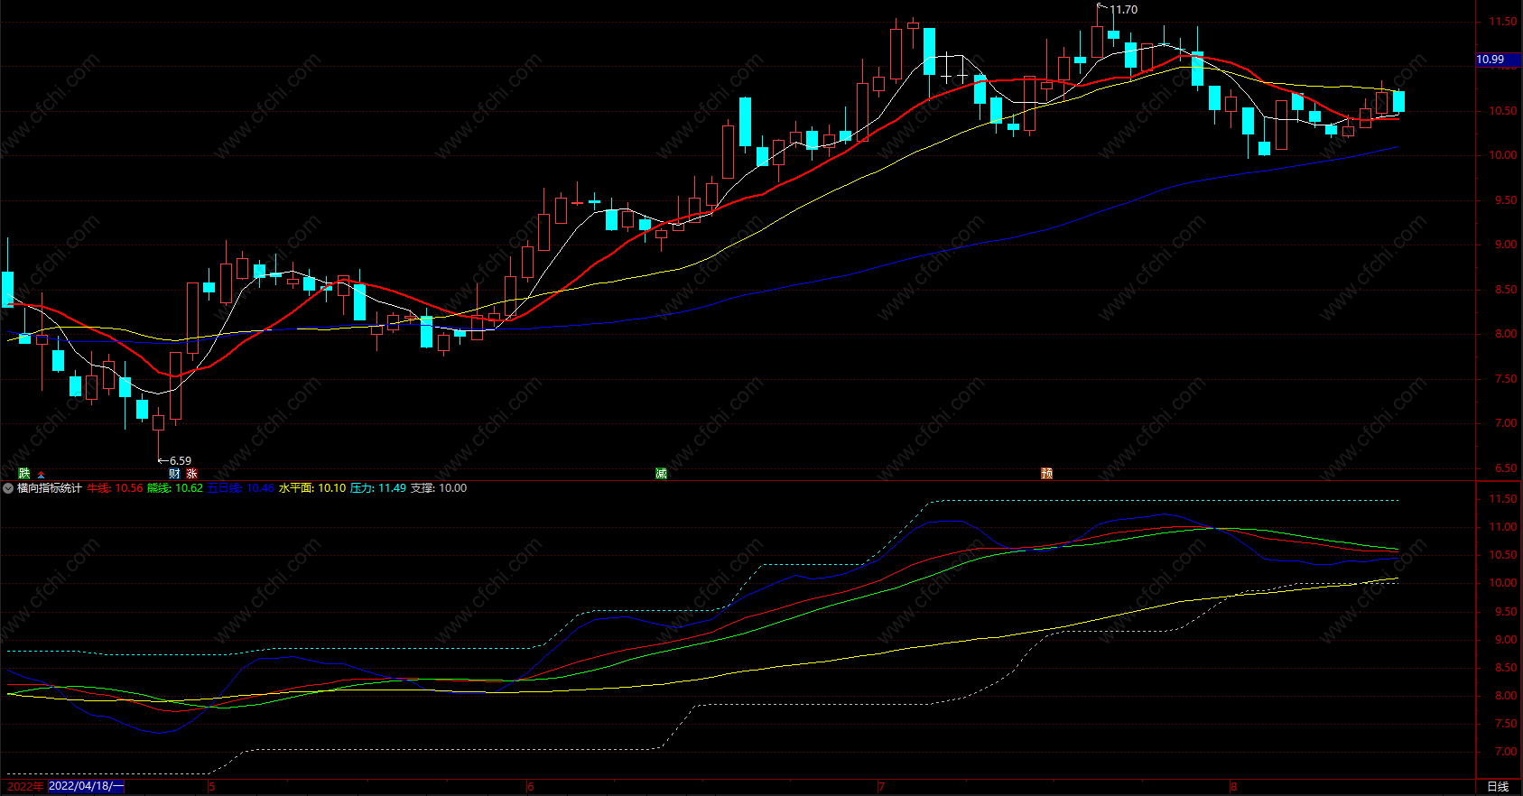Click the 牛线: 10.56 indicator value
Screen dimensions: 1523x796
tap(115, 488)
